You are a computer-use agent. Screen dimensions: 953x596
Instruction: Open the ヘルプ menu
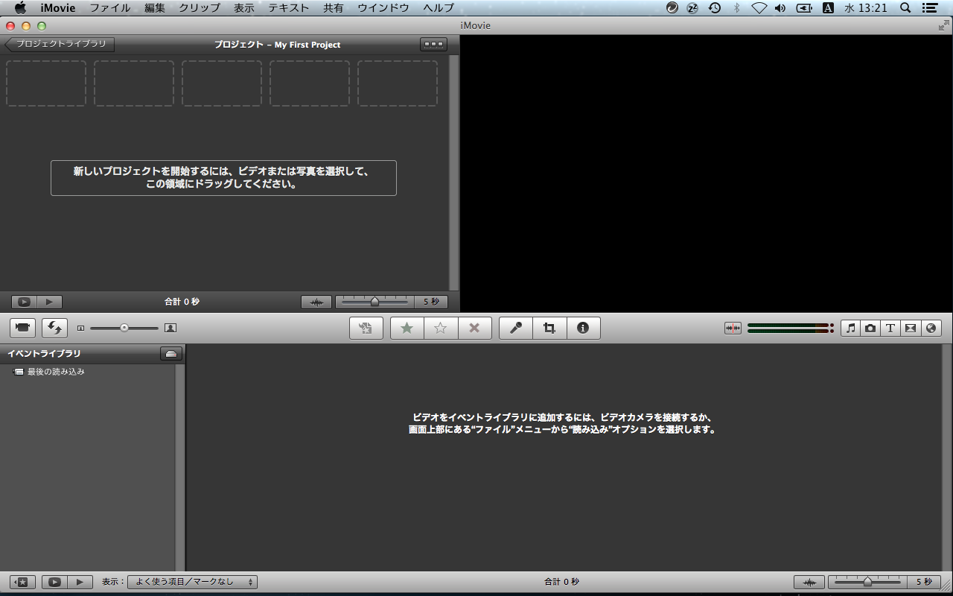click(x=439, y=8)
